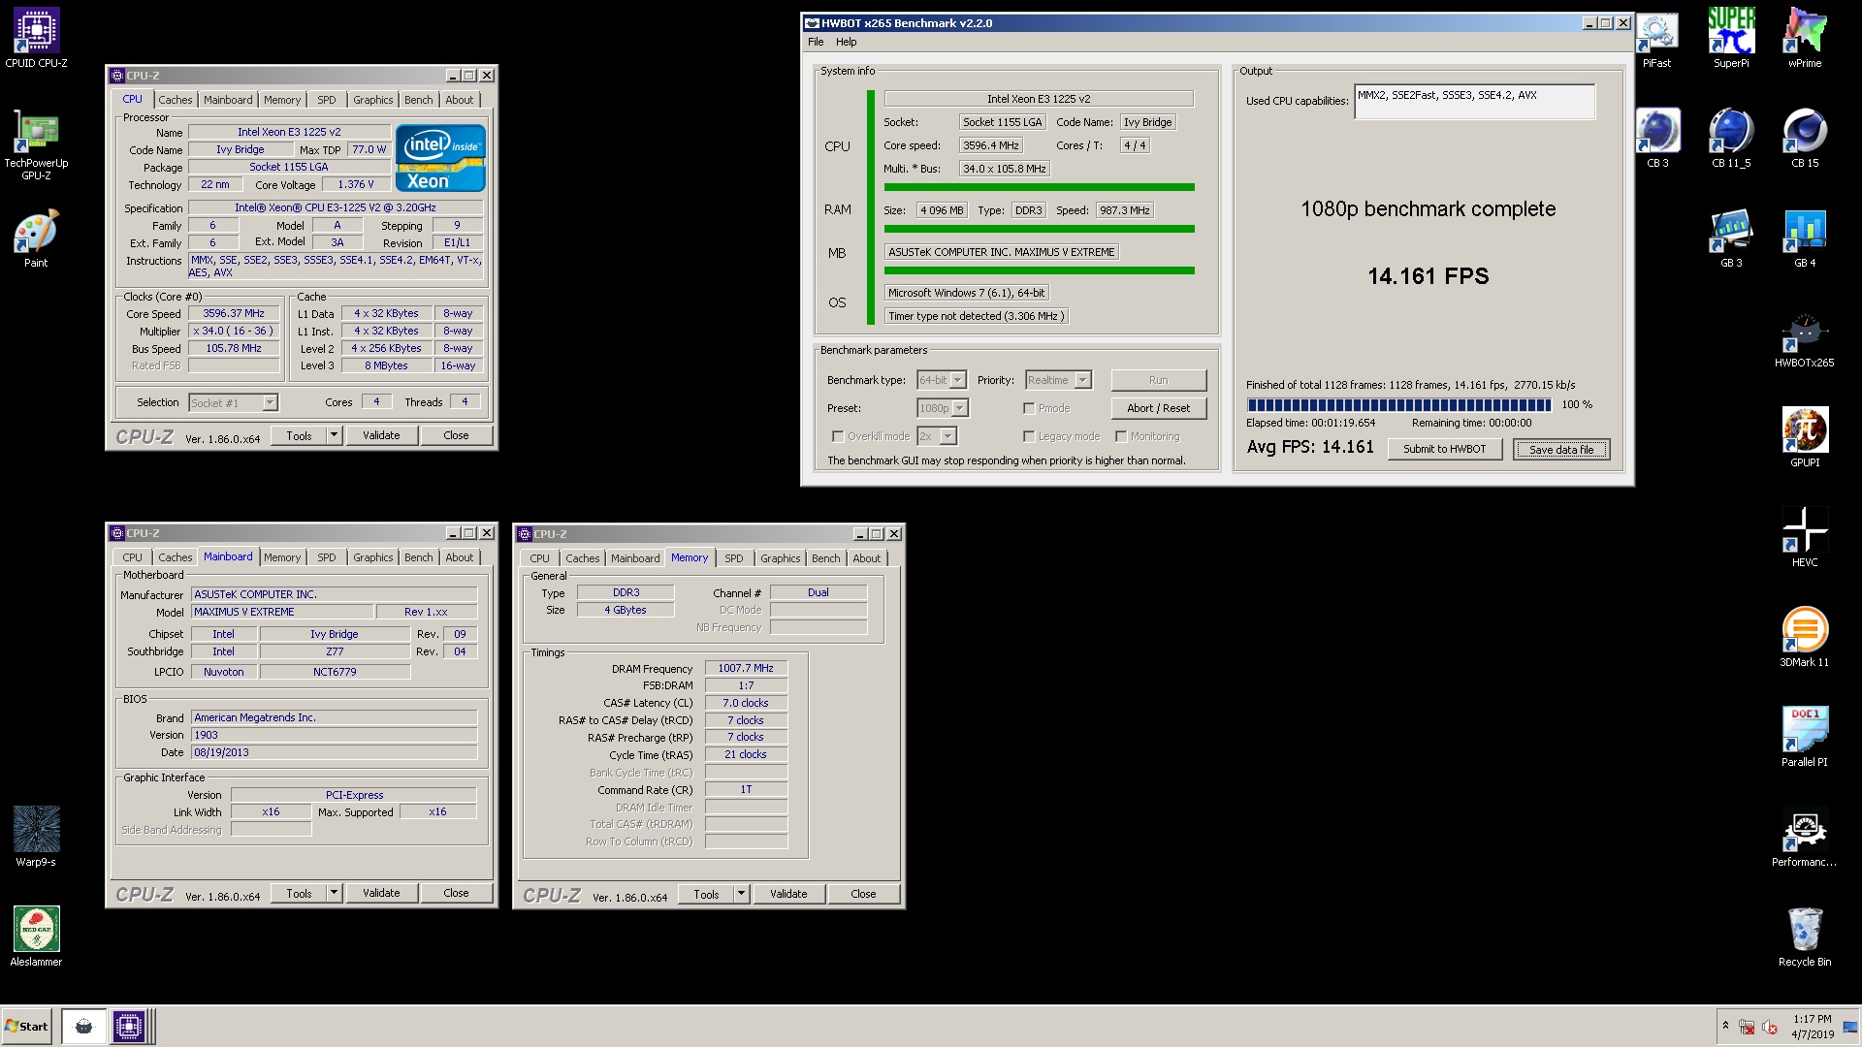Open GB 3 Geekbench icon
The width and height of the screenshot is (1862, 1047).
click(x=1731, y=238)
